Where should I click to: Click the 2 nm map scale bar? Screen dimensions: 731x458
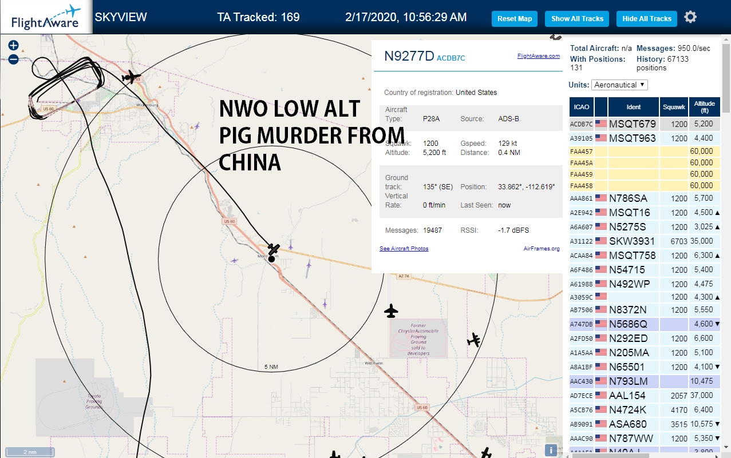pyautogui.click(x=30, y=452)
